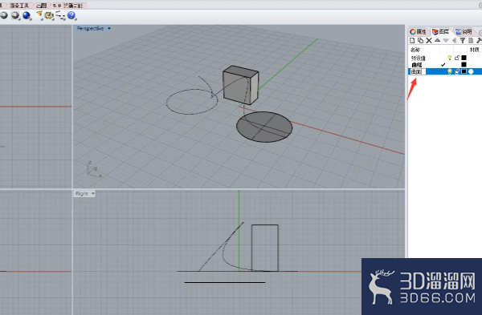Click the new layer page icon
The width and height of the screenshot is (482, 315).
(412, 41)
